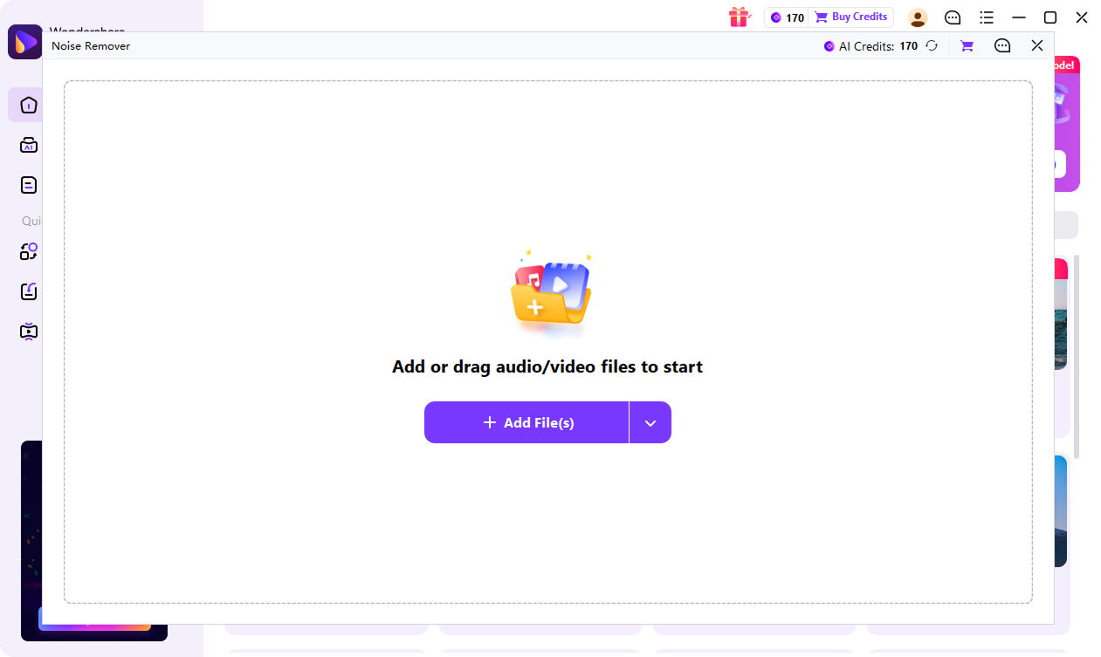Open the downloader sidebar icon
The width and height of the screenshot is (1101, 657).
click(29, 291)
